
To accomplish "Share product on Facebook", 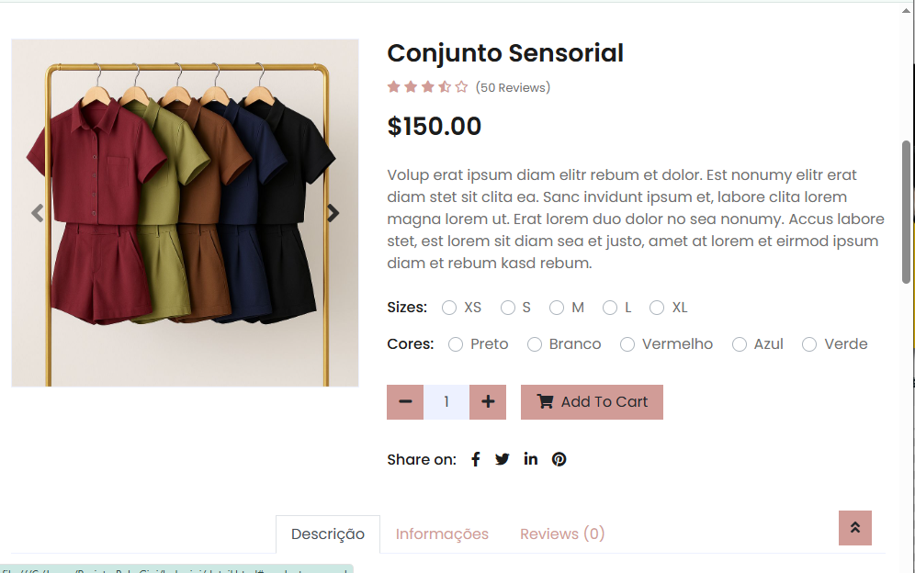I will tap(476, 460).
